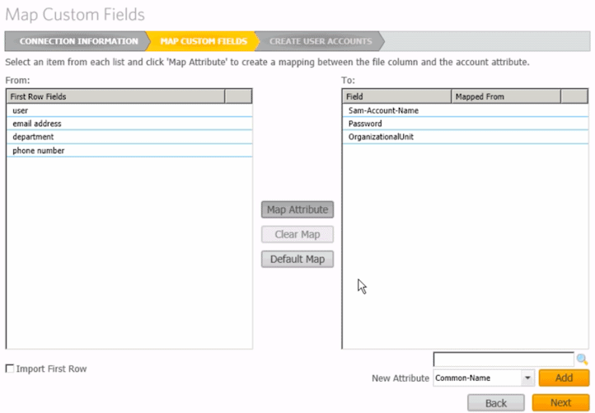Click the First Row Fields column header
595x413 pixels.
tap(115, 96)
